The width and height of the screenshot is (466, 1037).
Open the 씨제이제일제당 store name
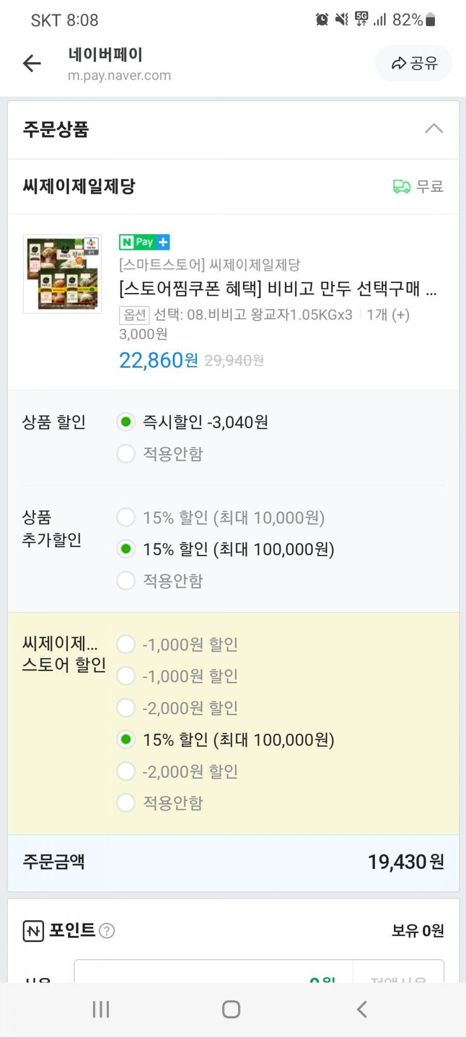tap(79, 186)
